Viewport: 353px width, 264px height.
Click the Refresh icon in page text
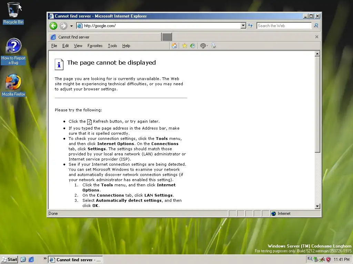(89, 122)
